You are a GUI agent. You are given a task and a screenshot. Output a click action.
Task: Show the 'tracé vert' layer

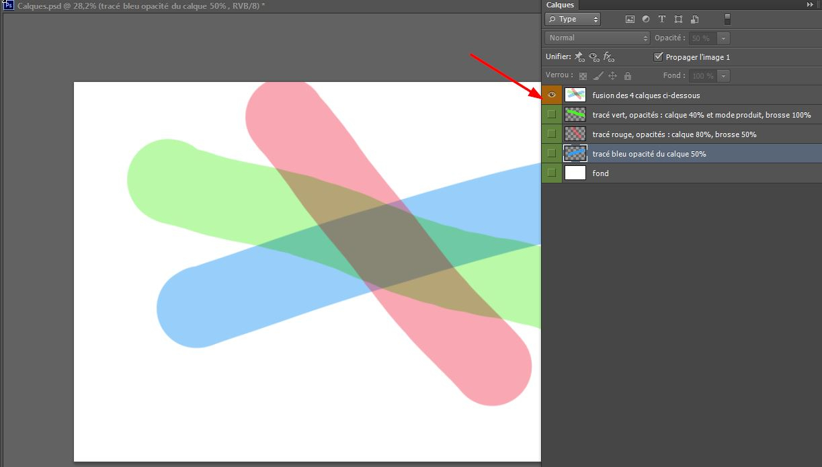pyautogui.click(x=552, y=115)
